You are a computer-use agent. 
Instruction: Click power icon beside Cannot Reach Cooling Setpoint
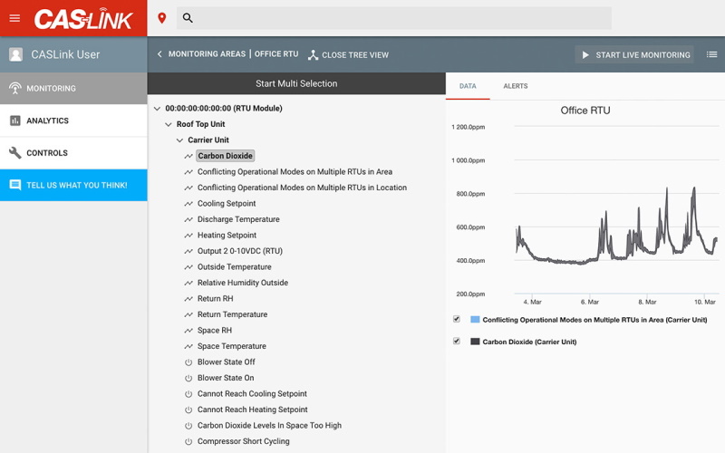pos(188,394)
